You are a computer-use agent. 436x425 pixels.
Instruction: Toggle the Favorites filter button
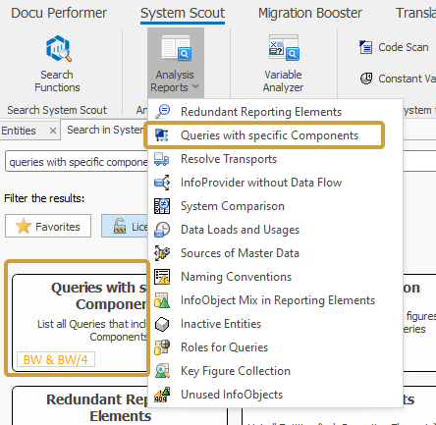point(48,226)
